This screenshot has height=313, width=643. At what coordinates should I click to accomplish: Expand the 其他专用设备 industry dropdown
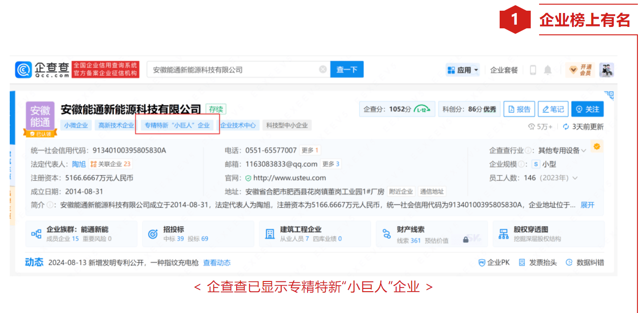coord(584,151)
